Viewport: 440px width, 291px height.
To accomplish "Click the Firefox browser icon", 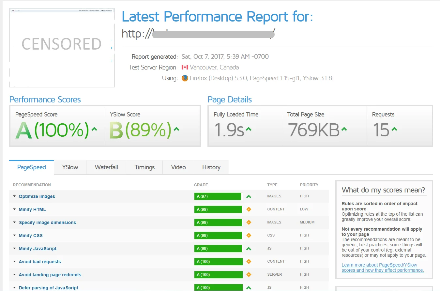I will point(185,78).
